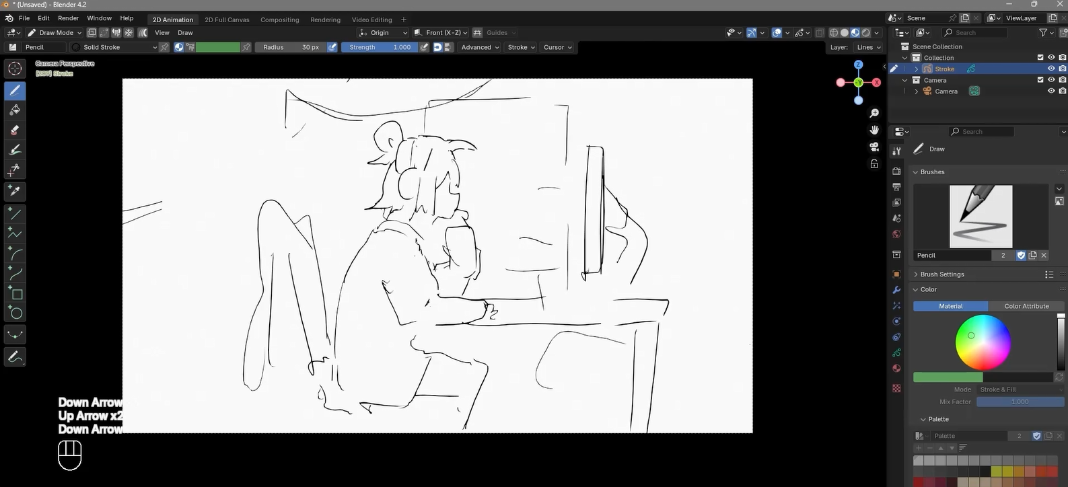Screen dimensions: 1068x487
Task: Hide the Stroke object in outliner
Action: [1051, 69]
